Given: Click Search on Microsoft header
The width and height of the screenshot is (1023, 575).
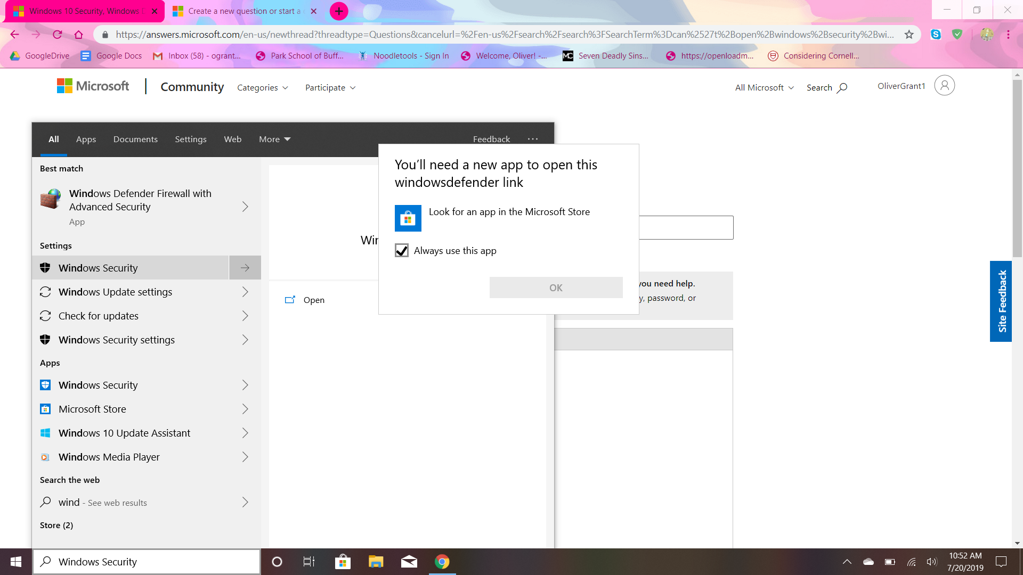Looking at the screenshot, I should [x=826, y=88].
